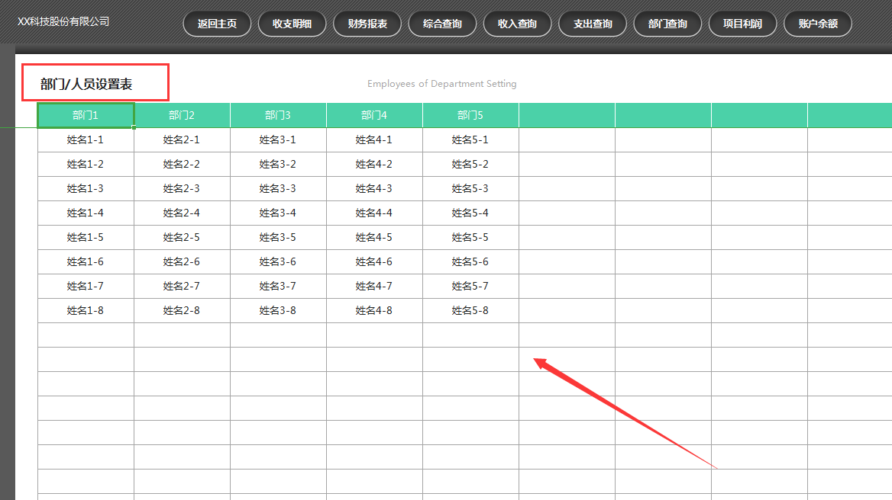Click the empty cell under 姓名5-8

470,334
